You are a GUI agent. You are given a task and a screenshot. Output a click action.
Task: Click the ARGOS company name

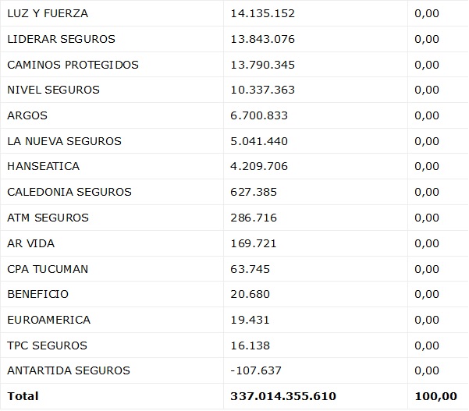[x=27, y=115]
